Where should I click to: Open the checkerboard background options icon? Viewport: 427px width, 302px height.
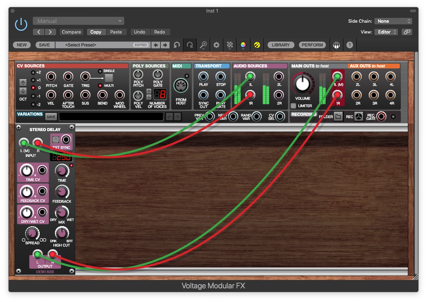(x=230, y=45)
